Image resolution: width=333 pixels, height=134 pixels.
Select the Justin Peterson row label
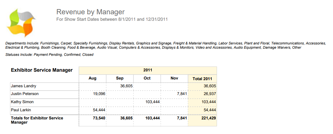(x=25, y=94)
